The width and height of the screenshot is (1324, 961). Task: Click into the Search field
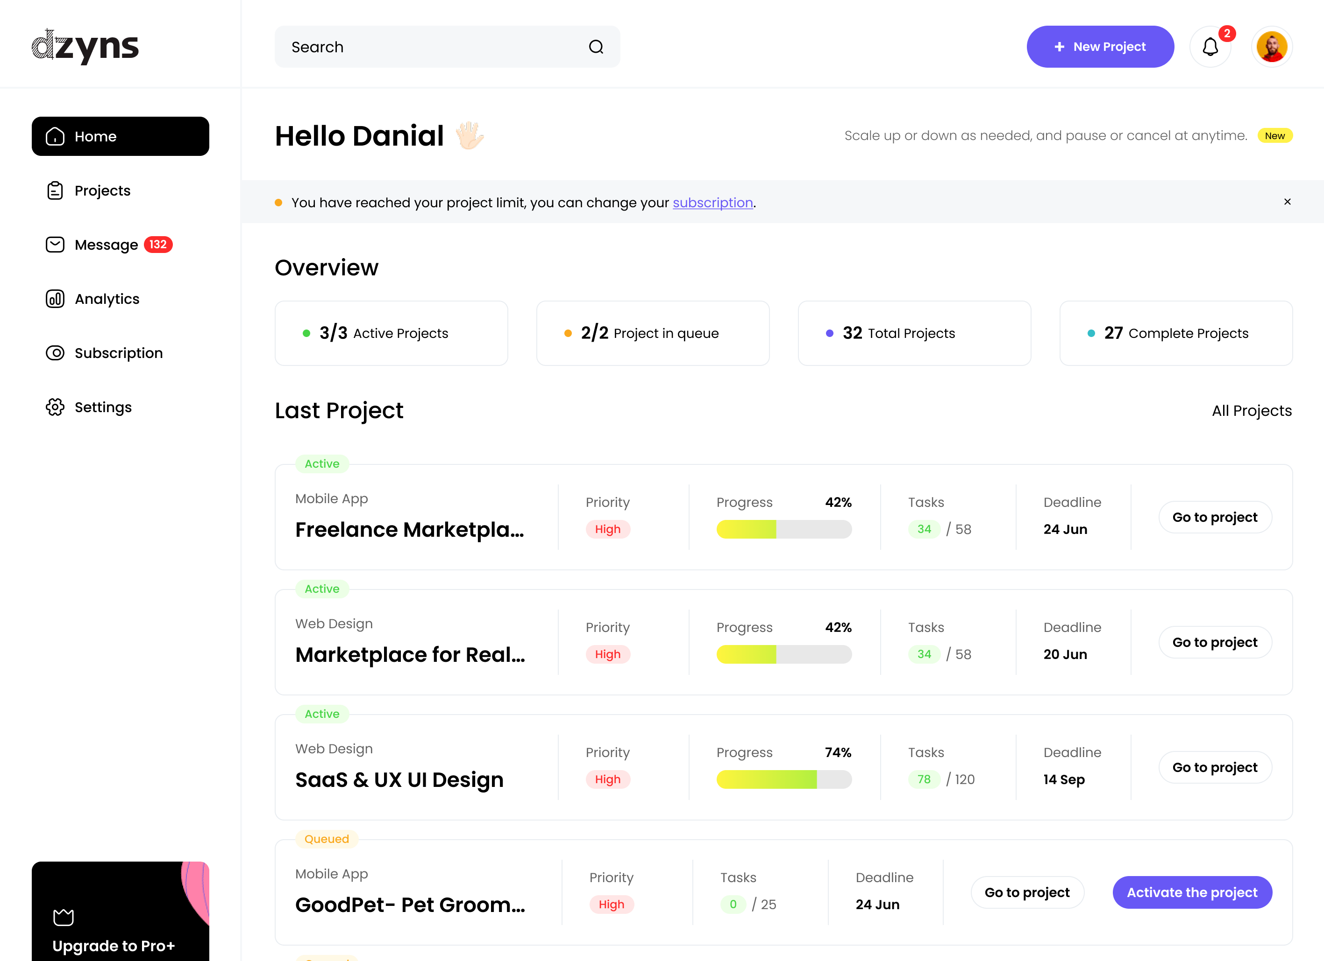447,47
